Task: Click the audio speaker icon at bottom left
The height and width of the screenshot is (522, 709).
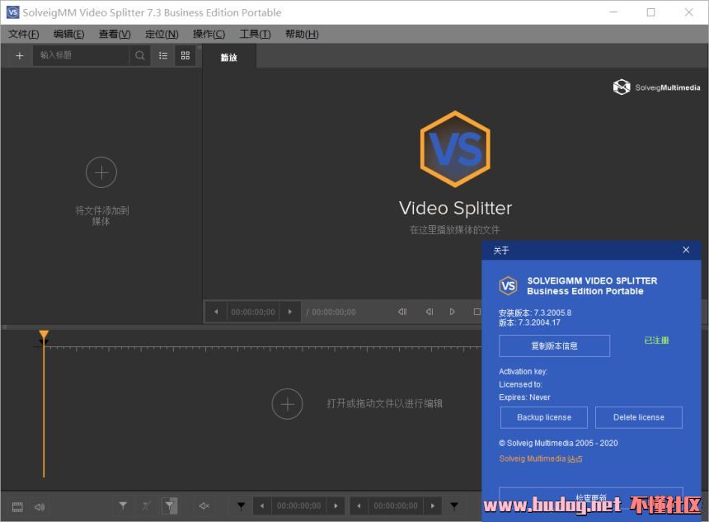Action: [x=39, y=506]
